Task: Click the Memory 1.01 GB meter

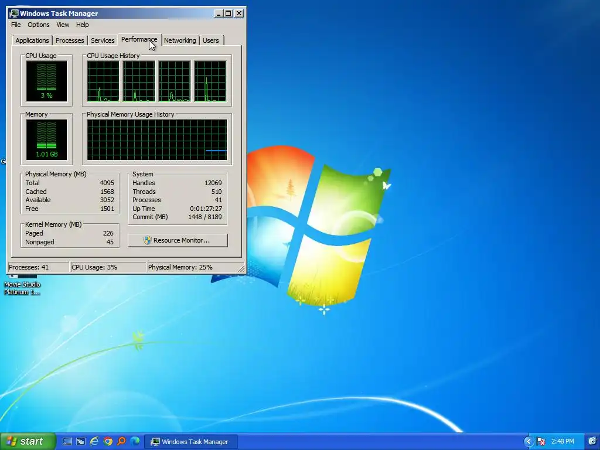Action: [46, 139]
